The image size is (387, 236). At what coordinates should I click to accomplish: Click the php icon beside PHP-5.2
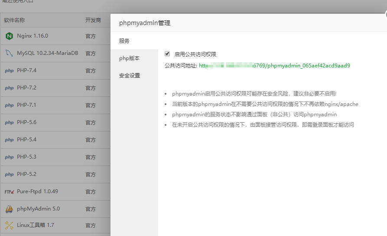(9, 175)
